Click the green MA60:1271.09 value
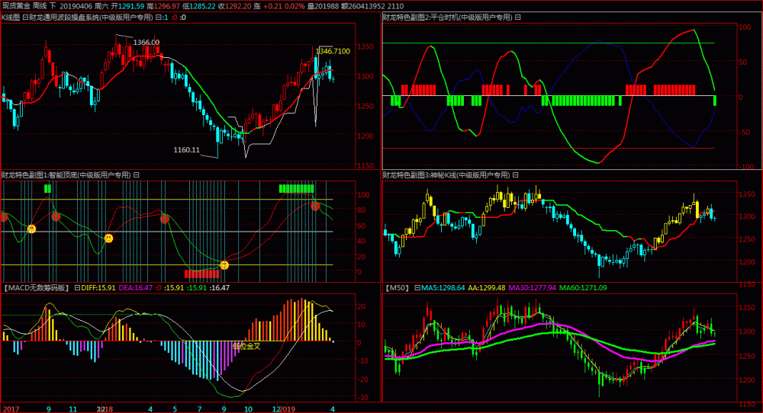This screenshot has height=413, width=763. point(583,287)
